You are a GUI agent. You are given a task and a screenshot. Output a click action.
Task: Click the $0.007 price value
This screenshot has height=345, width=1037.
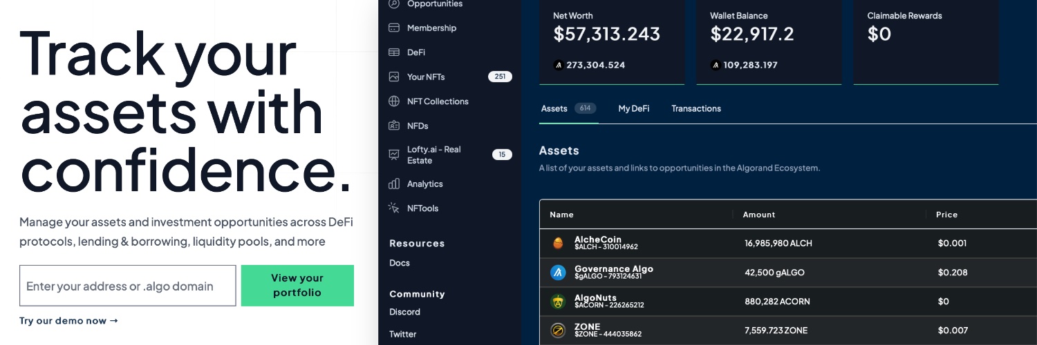coord(953,331)
